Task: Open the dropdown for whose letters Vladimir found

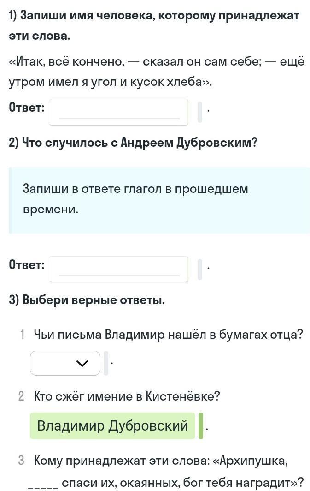Action: [65, 363]
